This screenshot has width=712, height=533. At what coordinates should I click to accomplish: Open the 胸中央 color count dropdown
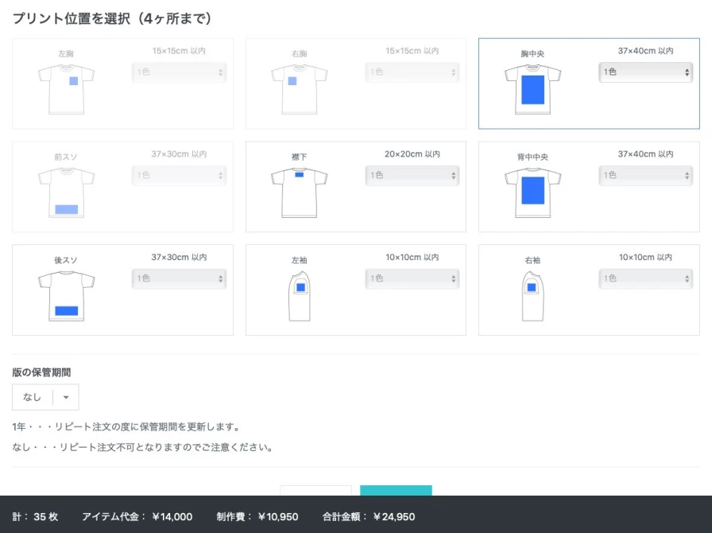[645, 72]
